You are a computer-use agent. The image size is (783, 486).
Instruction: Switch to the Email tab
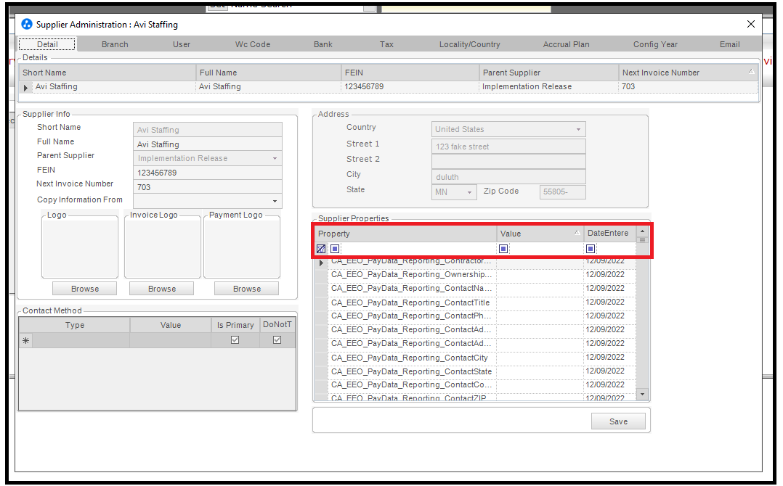[729, 44]
